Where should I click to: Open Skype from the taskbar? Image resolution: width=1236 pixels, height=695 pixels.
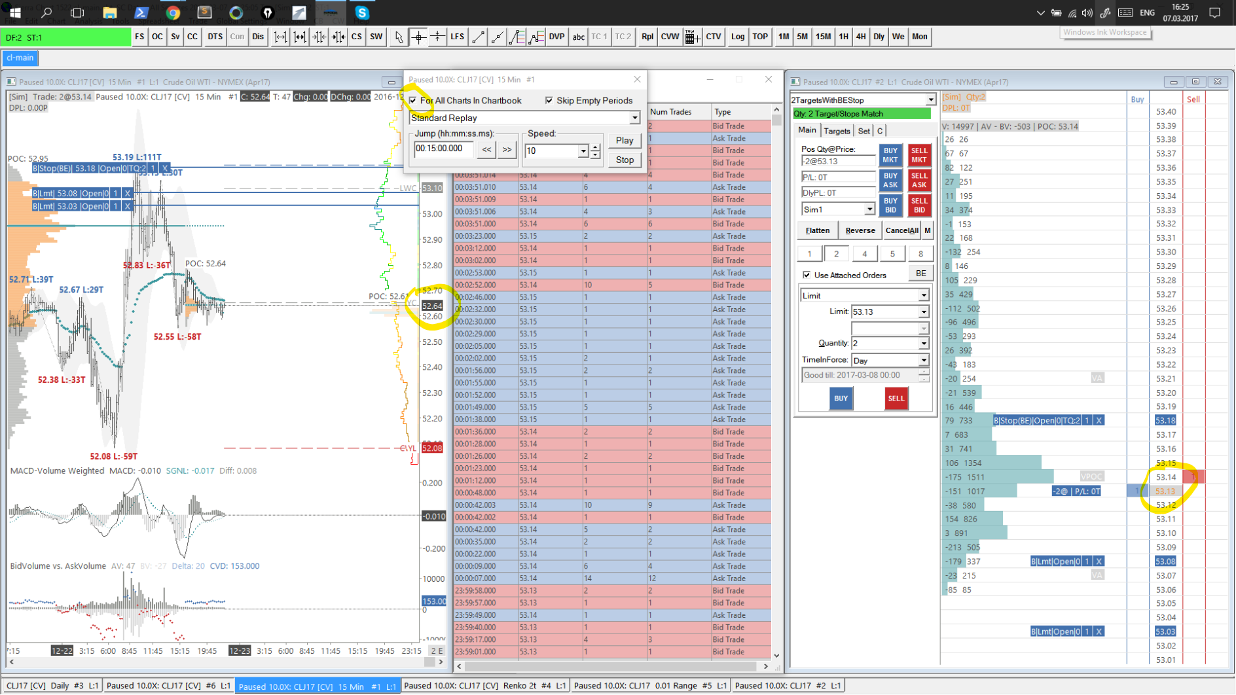pyautogui.click(x=362, y=12)
